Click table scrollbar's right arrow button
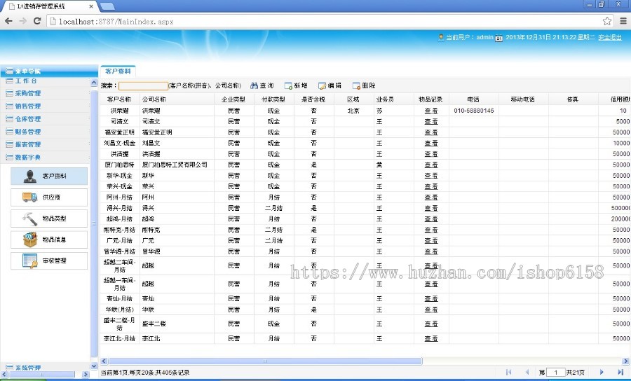The width and height of the screenshot is (631, 381). [626, 361]
